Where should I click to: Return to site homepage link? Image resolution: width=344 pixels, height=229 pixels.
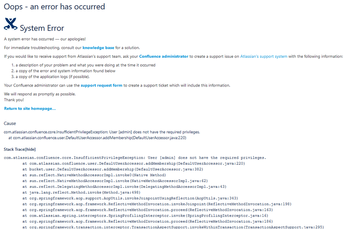30,108
